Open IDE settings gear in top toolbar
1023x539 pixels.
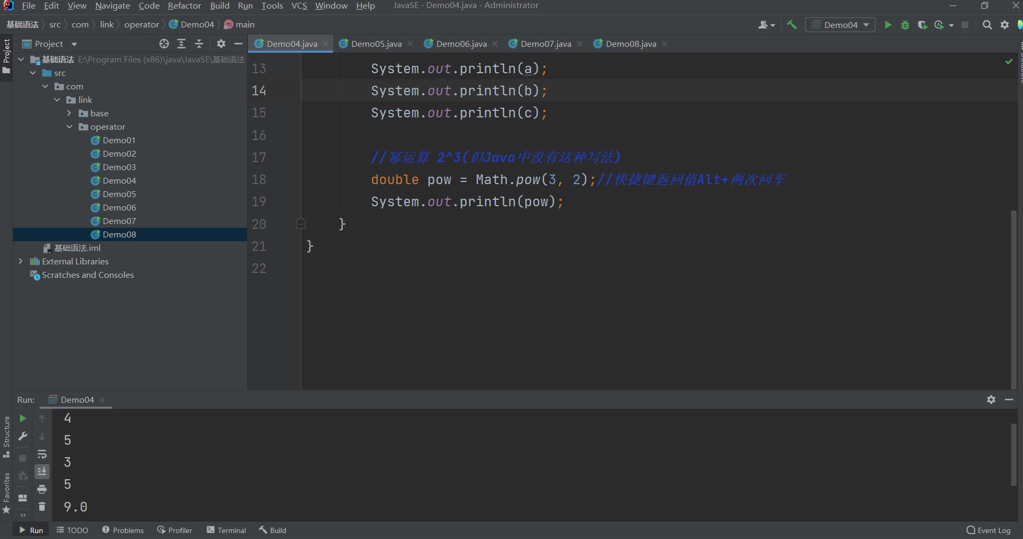[1005, 25]
